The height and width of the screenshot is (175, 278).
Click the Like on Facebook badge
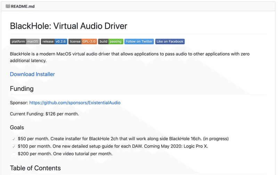(170, 42)
